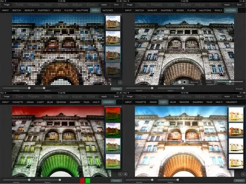The width and height of the screenshot is (246, 184).
Task: Click the Intensity slider on the Gradient screen
Action: [16, 180]
